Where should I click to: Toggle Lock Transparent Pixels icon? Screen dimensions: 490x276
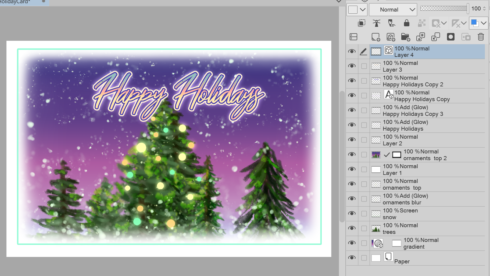click(422, 23)
